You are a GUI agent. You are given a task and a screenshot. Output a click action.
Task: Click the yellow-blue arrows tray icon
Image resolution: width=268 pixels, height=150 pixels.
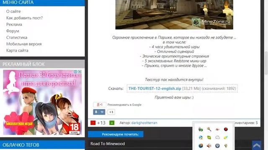[226, 137]
